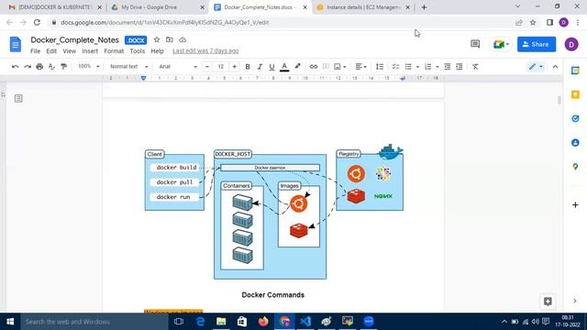Screen dimensions: 587x330
Task: Print the document using printer icon
Action: tap(39, 67)
